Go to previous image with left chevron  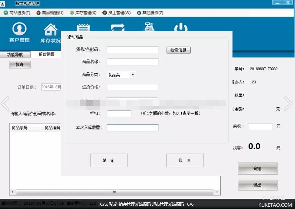(5, 103)
